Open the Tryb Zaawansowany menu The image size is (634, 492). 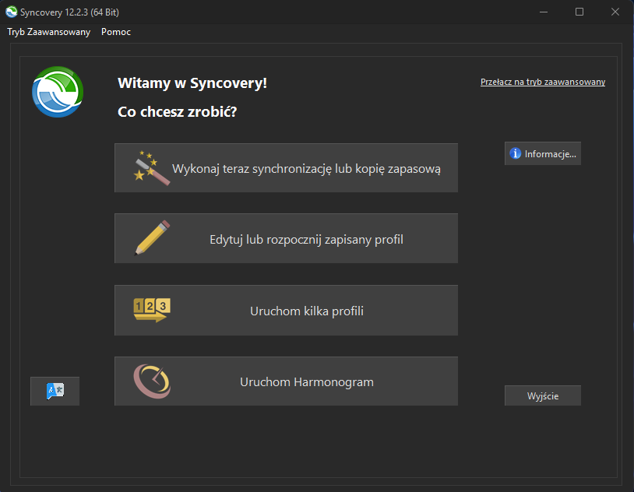click(49, 32)
